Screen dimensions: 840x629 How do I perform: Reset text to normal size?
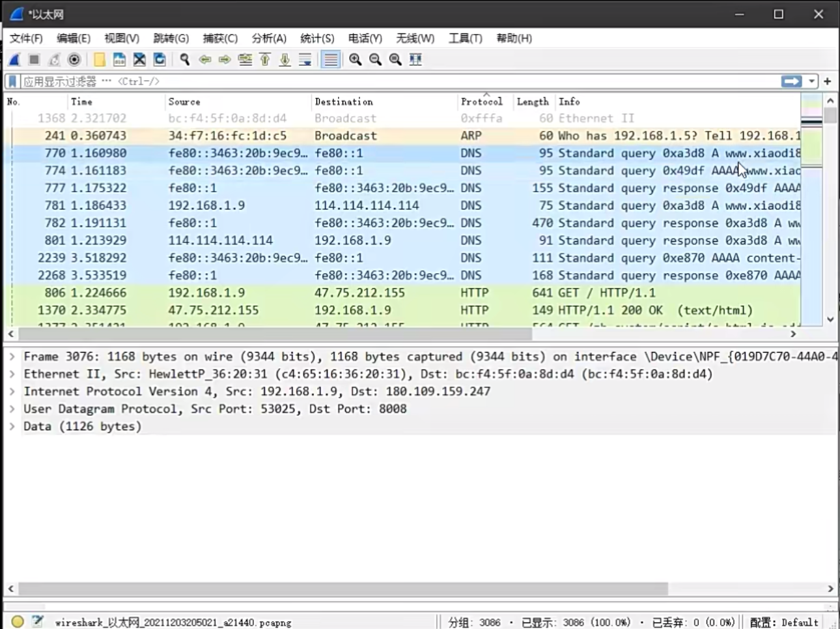tap(395, 60)
